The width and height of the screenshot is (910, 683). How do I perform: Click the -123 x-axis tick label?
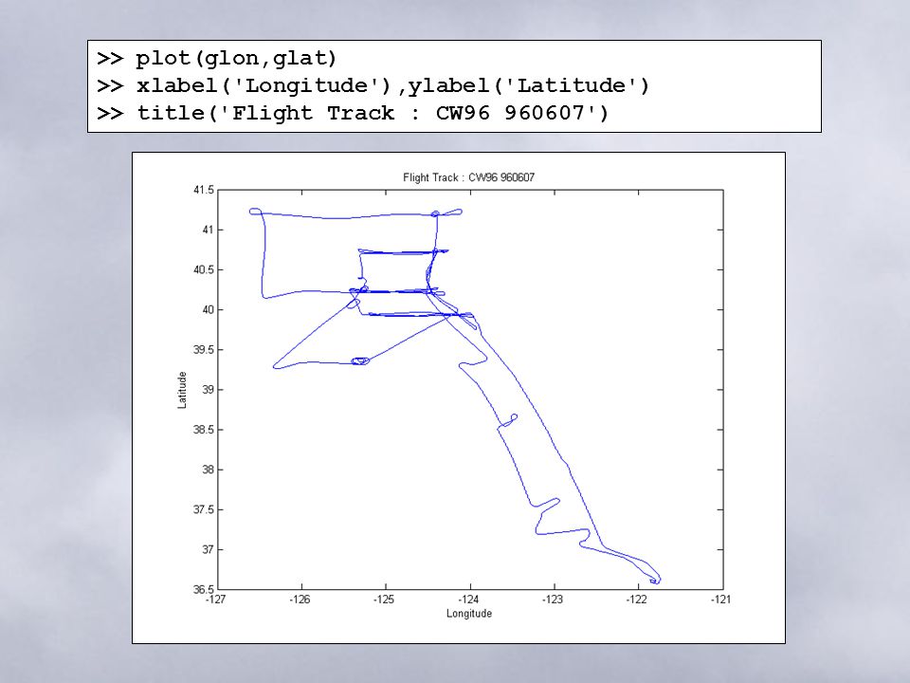[553, 600]
